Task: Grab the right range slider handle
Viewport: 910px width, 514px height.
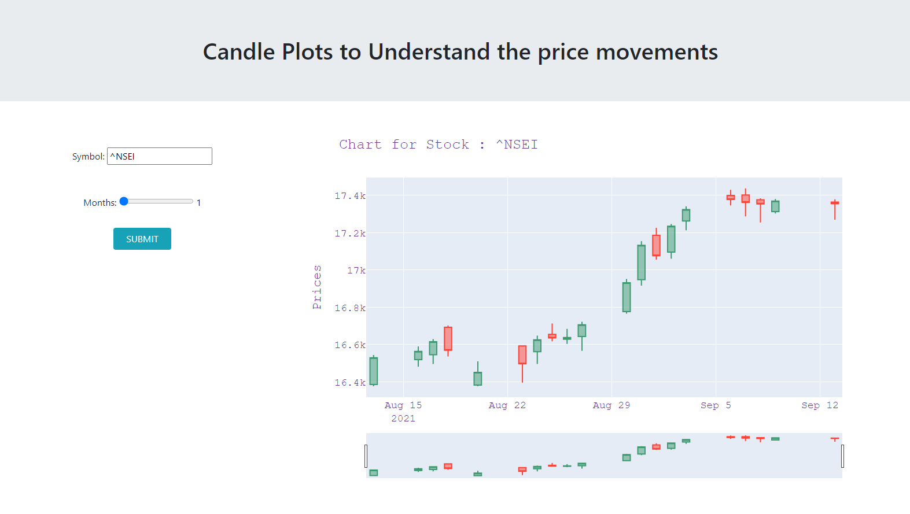Action: (x=842, y=456)
